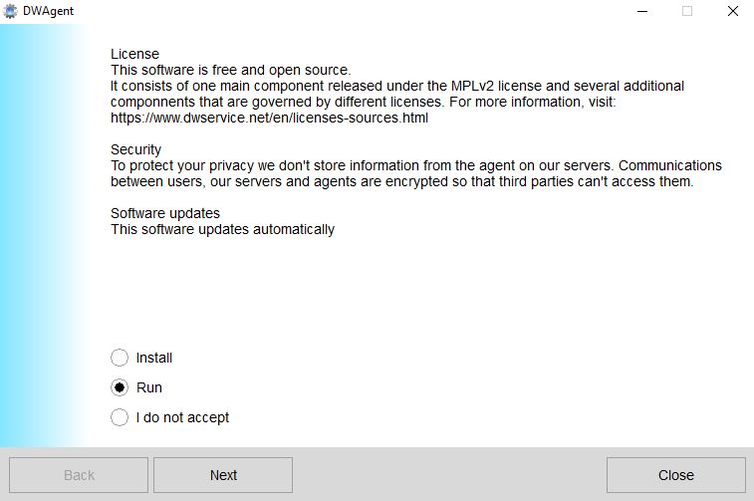Minimize the DWAgent window

pos(641,11)
